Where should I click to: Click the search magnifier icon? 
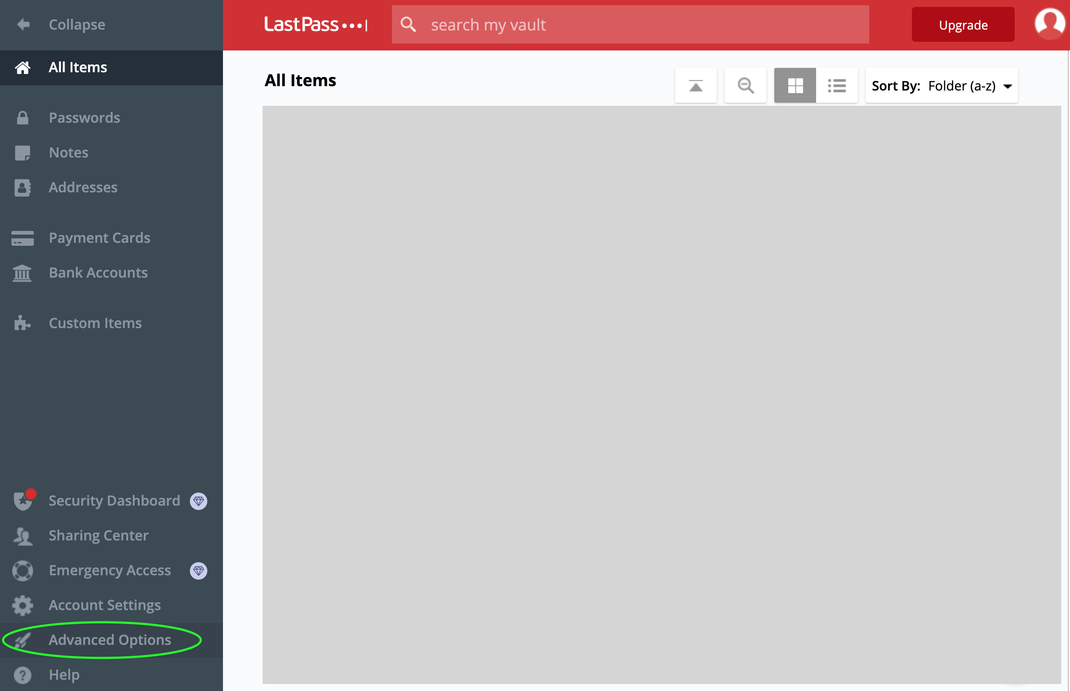click(746, 85)
